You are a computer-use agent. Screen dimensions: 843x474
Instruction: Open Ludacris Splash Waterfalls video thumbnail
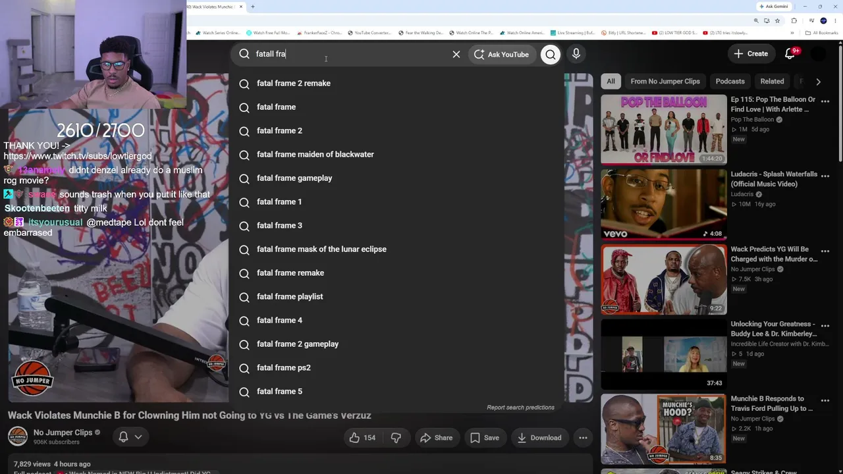tap(664, 204)
